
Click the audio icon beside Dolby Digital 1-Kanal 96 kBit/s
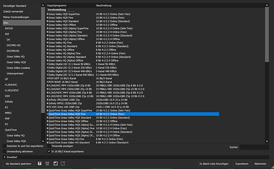[47, 64]
